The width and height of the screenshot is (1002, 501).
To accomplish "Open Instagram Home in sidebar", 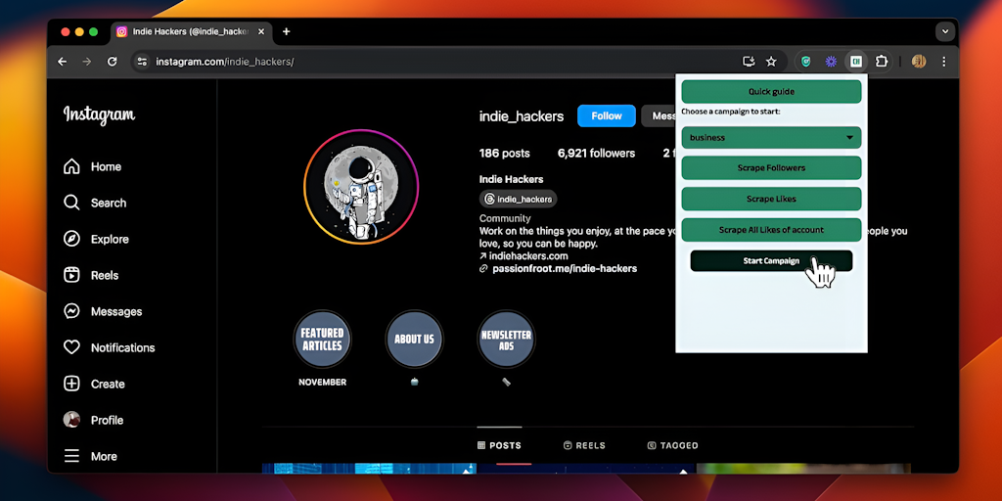I will coord(93,166).
